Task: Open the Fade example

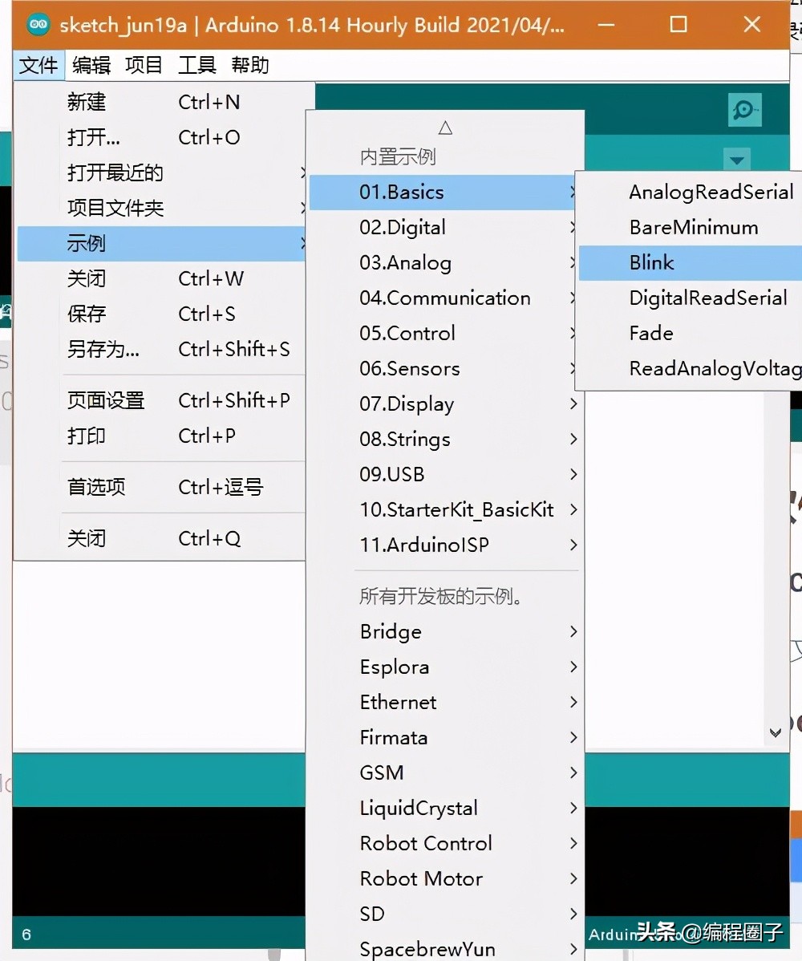Action: coord(691,334)
